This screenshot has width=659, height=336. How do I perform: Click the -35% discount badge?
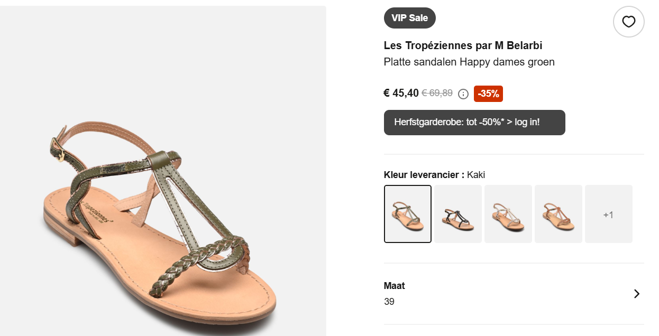pos(488,94)
